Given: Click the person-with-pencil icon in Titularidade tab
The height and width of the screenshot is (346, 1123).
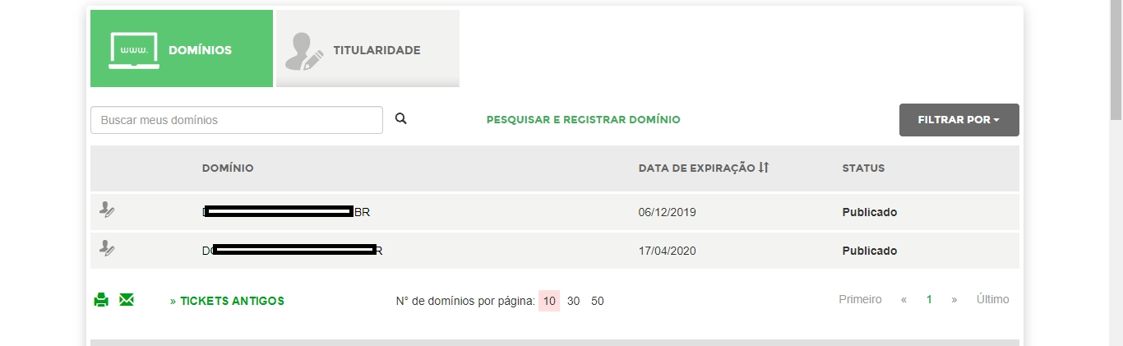Looking at the screenshot, I should 304,52.
